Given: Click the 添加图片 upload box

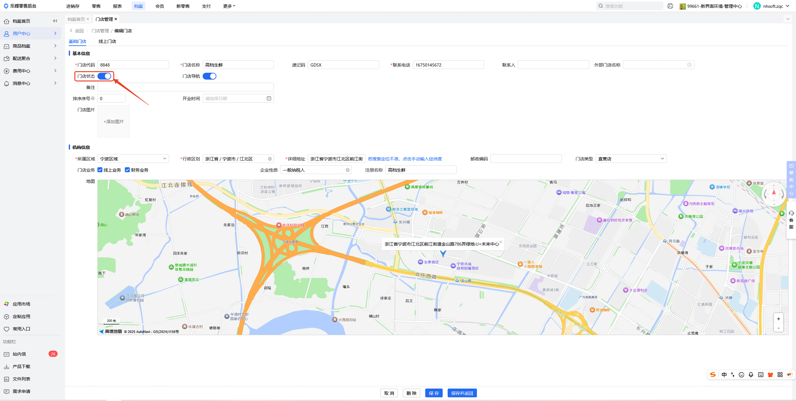Looking at the screenshot, I should click(114, 122).
